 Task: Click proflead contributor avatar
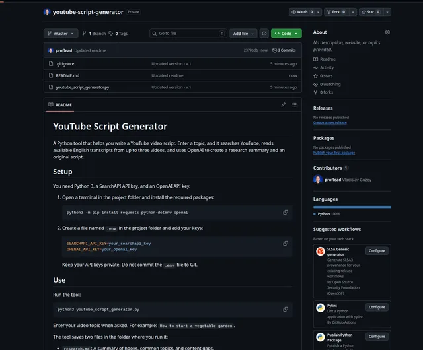318,180
